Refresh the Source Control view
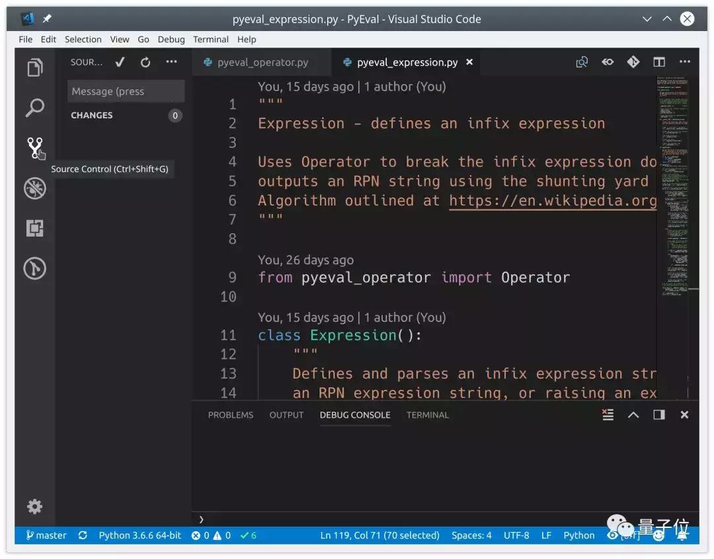The image size is (714, 559). pos(145,61)
